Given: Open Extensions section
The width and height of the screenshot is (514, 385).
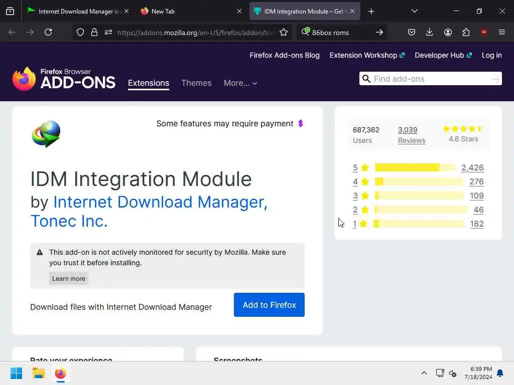Looking at the screenshot, I should pyautogui.click(x=149, y=83).
